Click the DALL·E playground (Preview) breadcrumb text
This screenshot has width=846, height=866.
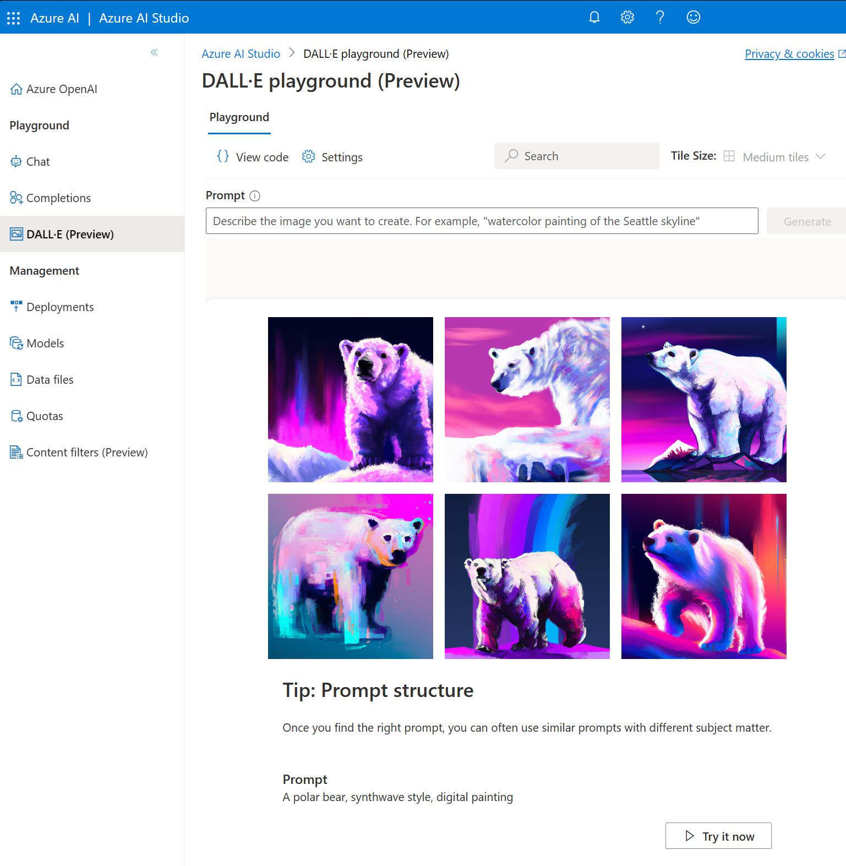pos(376,54)
